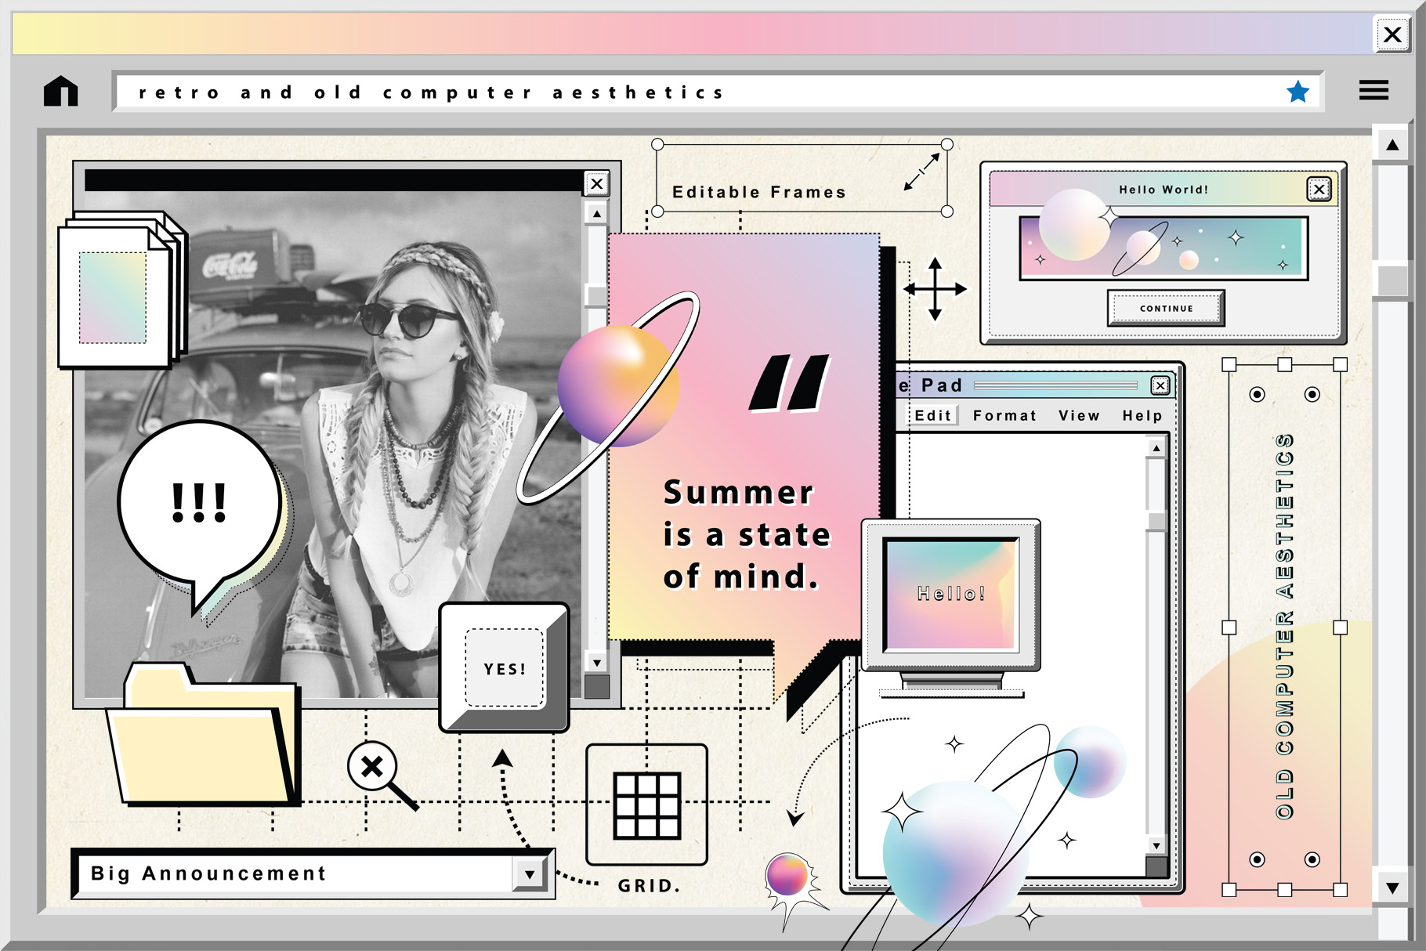Click the main page scroll-up arrow
The width and height of the screenshot is (1426, 951).
point(1392,145)
